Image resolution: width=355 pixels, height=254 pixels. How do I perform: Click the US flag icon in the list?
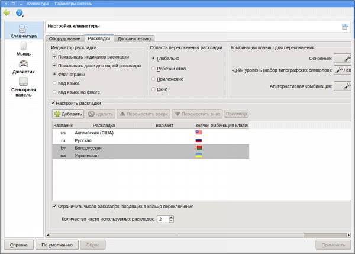(199, 133)
